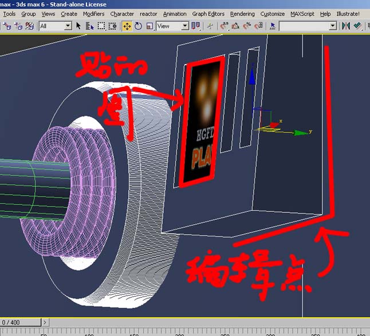This screenshot has height=336, width=370.
Task: Toggle the Angle Snap button
Action: point(235,26)
